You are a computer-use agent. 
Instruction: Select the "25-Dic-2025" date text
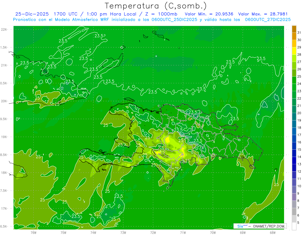[32, 14]
